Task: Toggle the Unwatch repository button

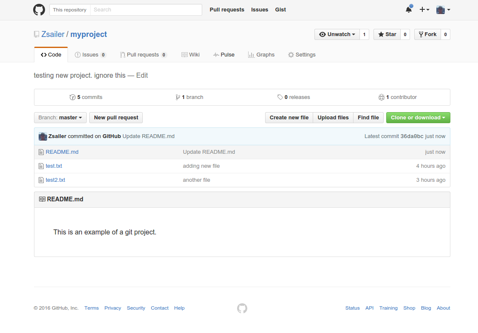Action: point(337,34)
